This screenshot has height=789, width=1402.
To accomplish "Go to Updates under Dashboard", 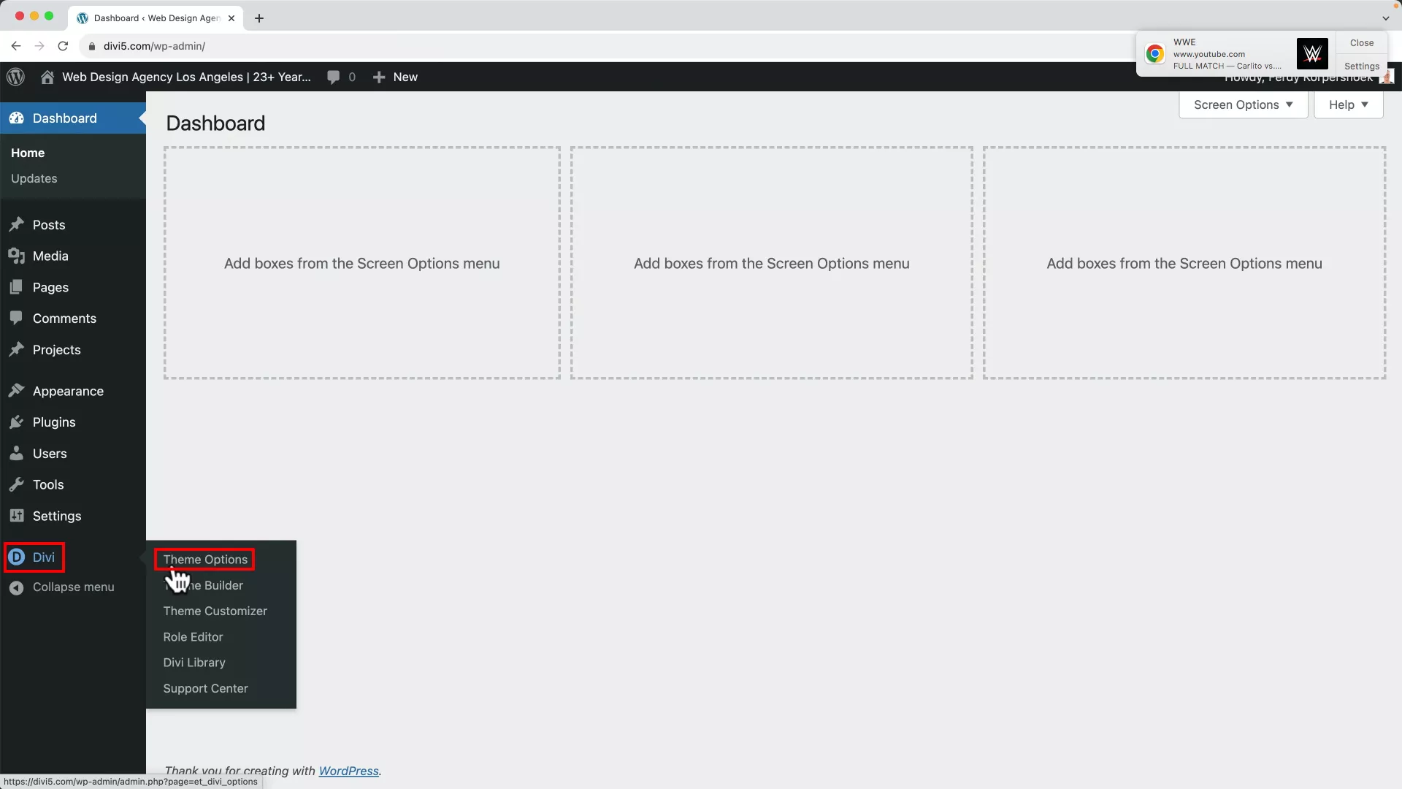I will [x=34, y=178].
